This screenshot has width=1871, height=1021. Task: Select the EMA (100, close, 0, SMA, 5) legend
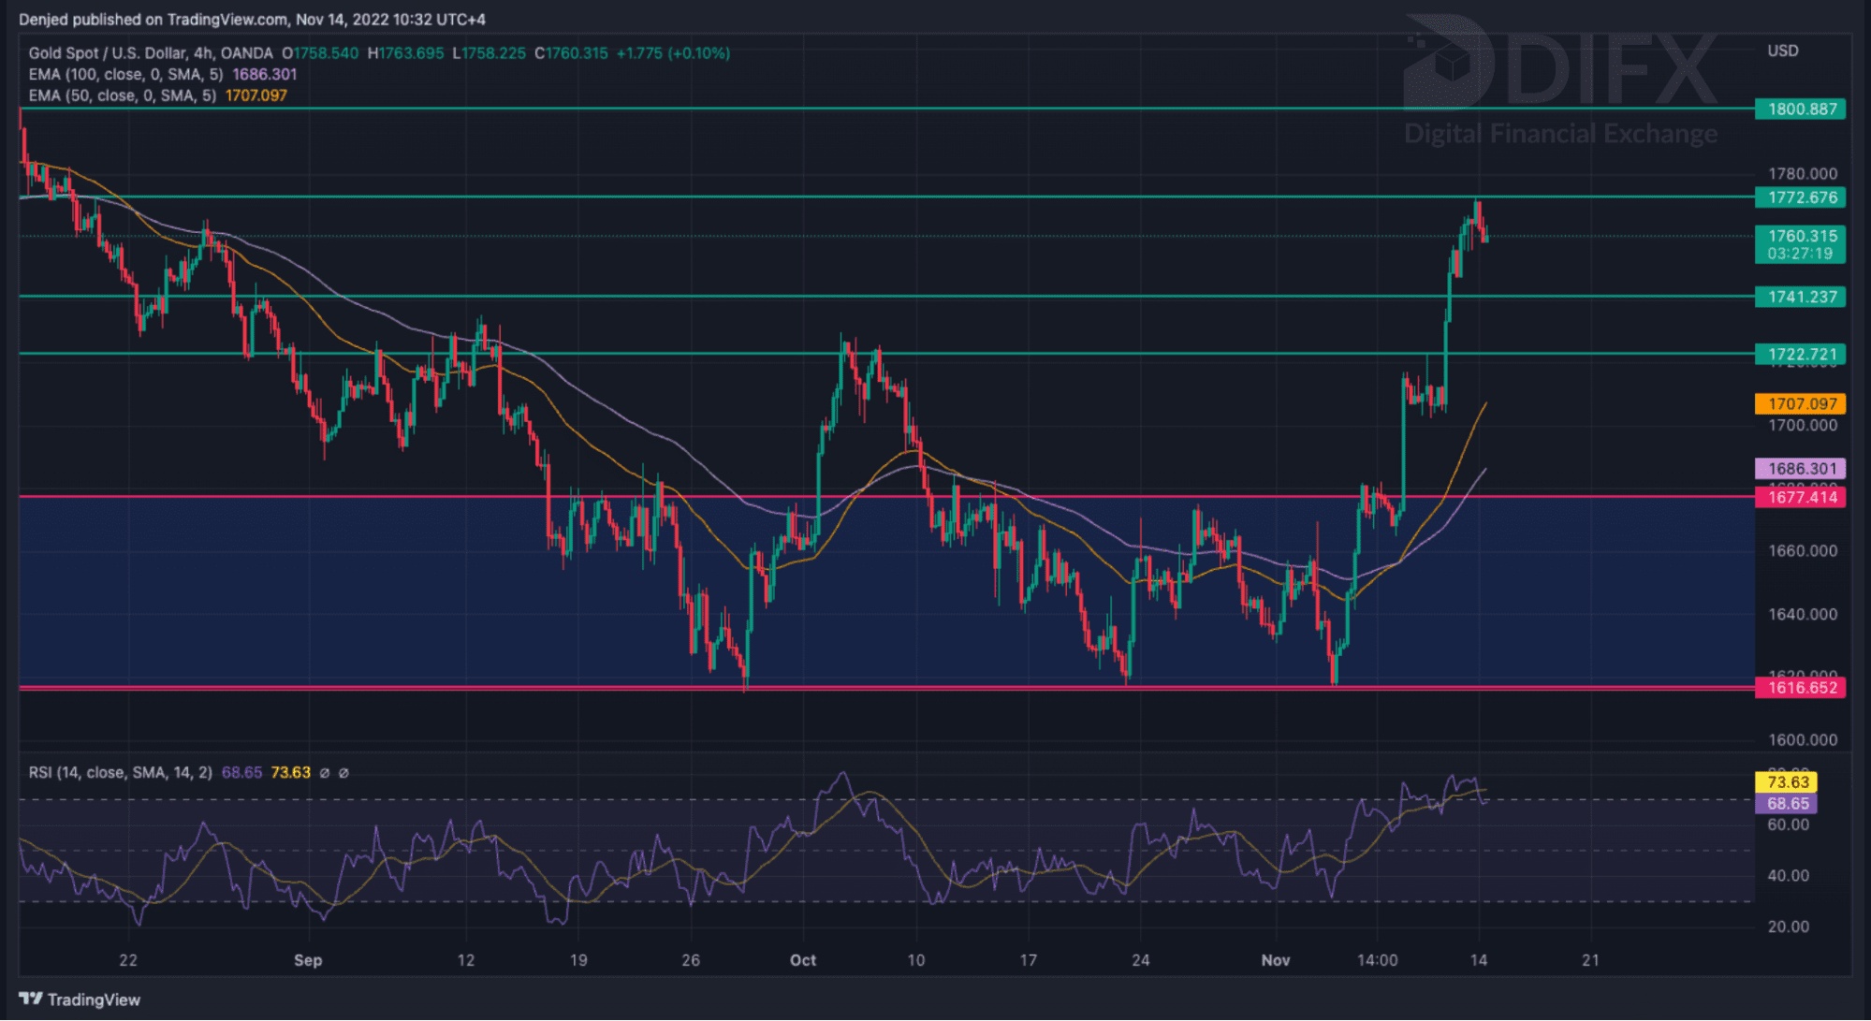[125, 75]
